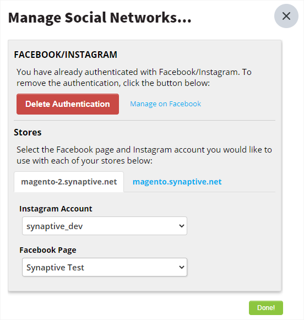Click the synaptive_dev selected value text
The height and width of the screenshot is (320, 304).
pos(55,226)
